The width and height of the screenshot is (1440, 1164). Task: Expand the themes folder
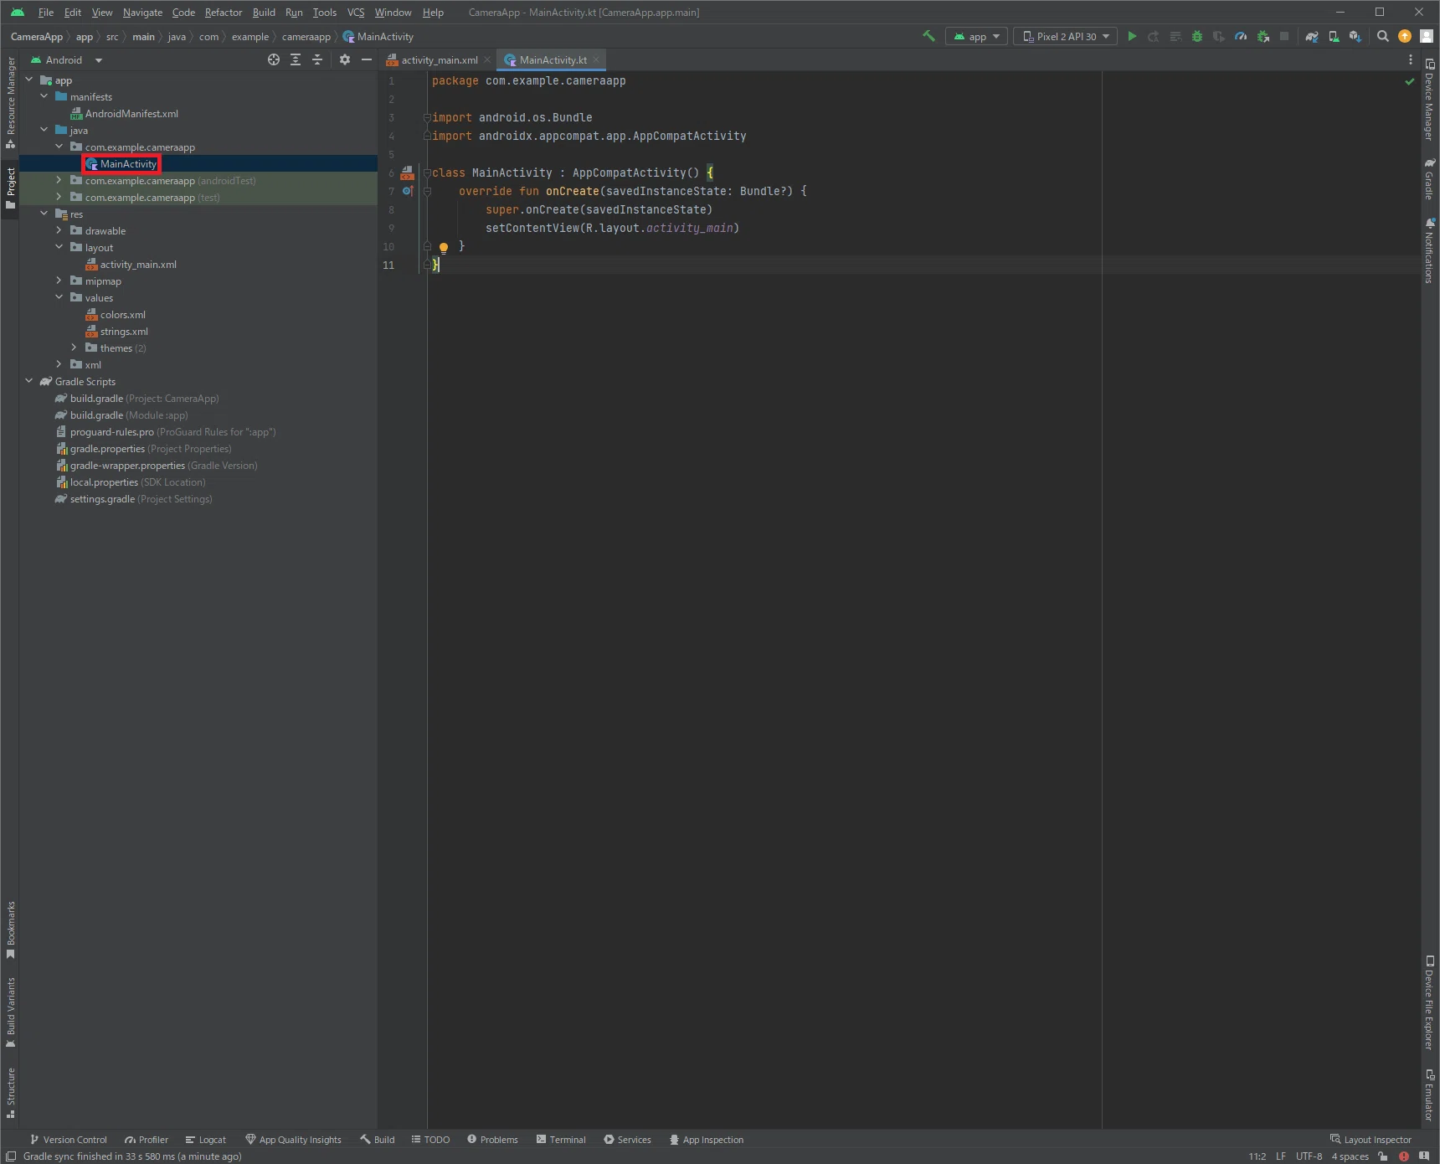point(74,348)
